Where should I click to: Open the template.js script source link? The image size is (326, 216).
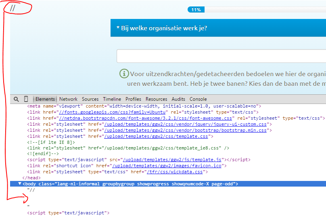click(x=174, y=160)
